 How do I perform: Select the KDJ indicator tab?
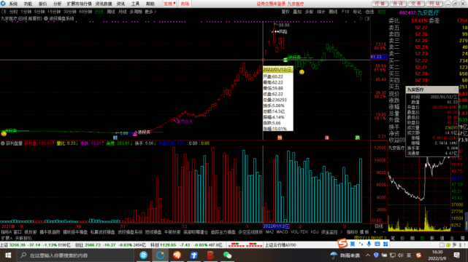(x=315, y=232)
